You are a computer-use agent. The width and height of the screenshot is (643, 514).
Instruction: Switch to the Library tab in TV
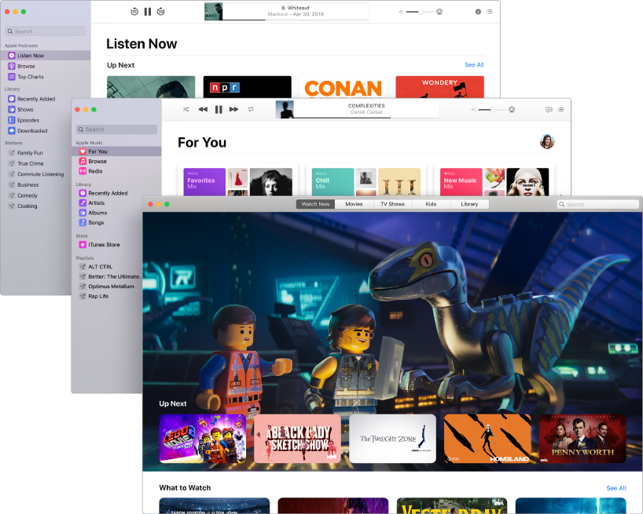pyautogui.click(x=469, y=204)
